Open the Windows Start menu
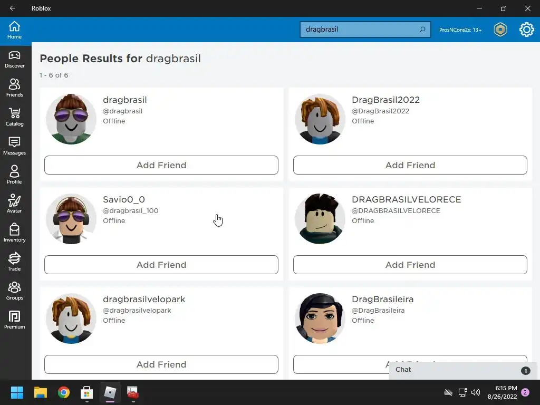The width and height of the screenshot is (540, 405). [x=17, y=392]
